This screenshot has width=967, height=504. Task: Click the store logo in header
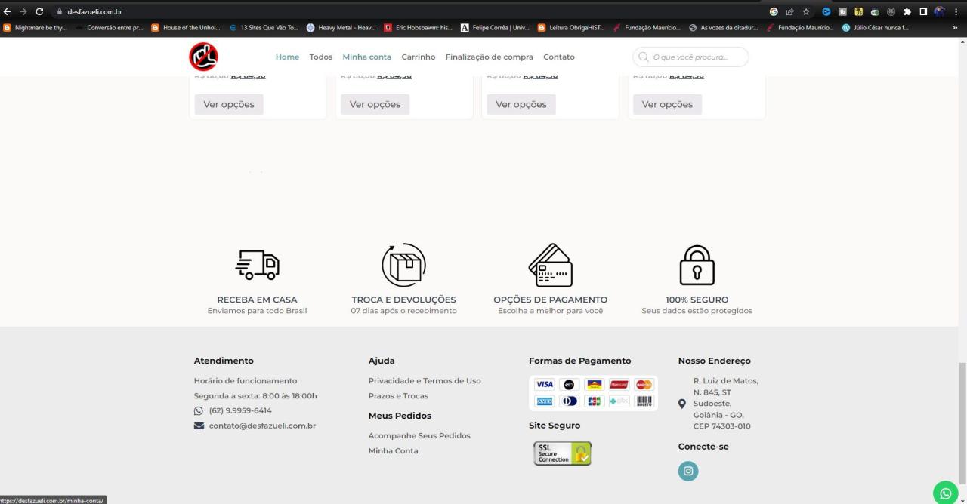pos(203,57)
